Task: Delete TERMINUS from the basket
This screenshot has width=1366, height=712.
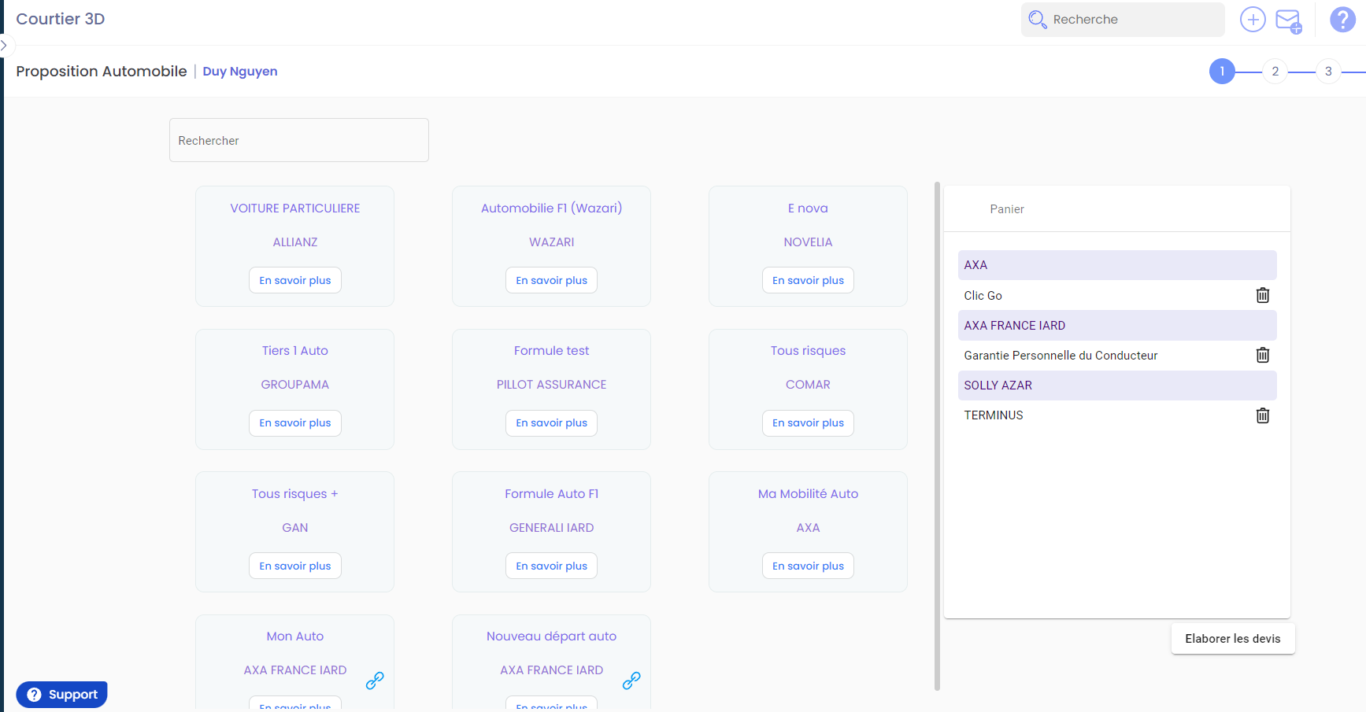Action: [x=1263, y=415]
